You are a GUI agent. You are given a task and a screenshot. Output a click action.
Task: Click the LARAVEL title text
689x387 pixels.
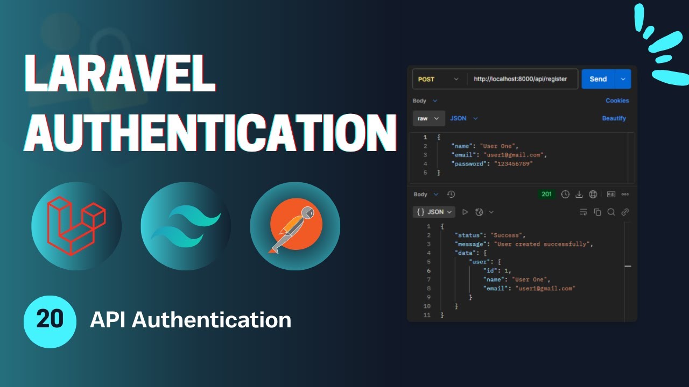click(x=120, y=74)
